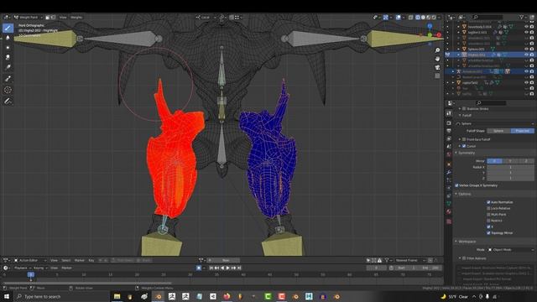Open the viewport View menu
This screenshot has height=302, width=537.
(63, 17)
